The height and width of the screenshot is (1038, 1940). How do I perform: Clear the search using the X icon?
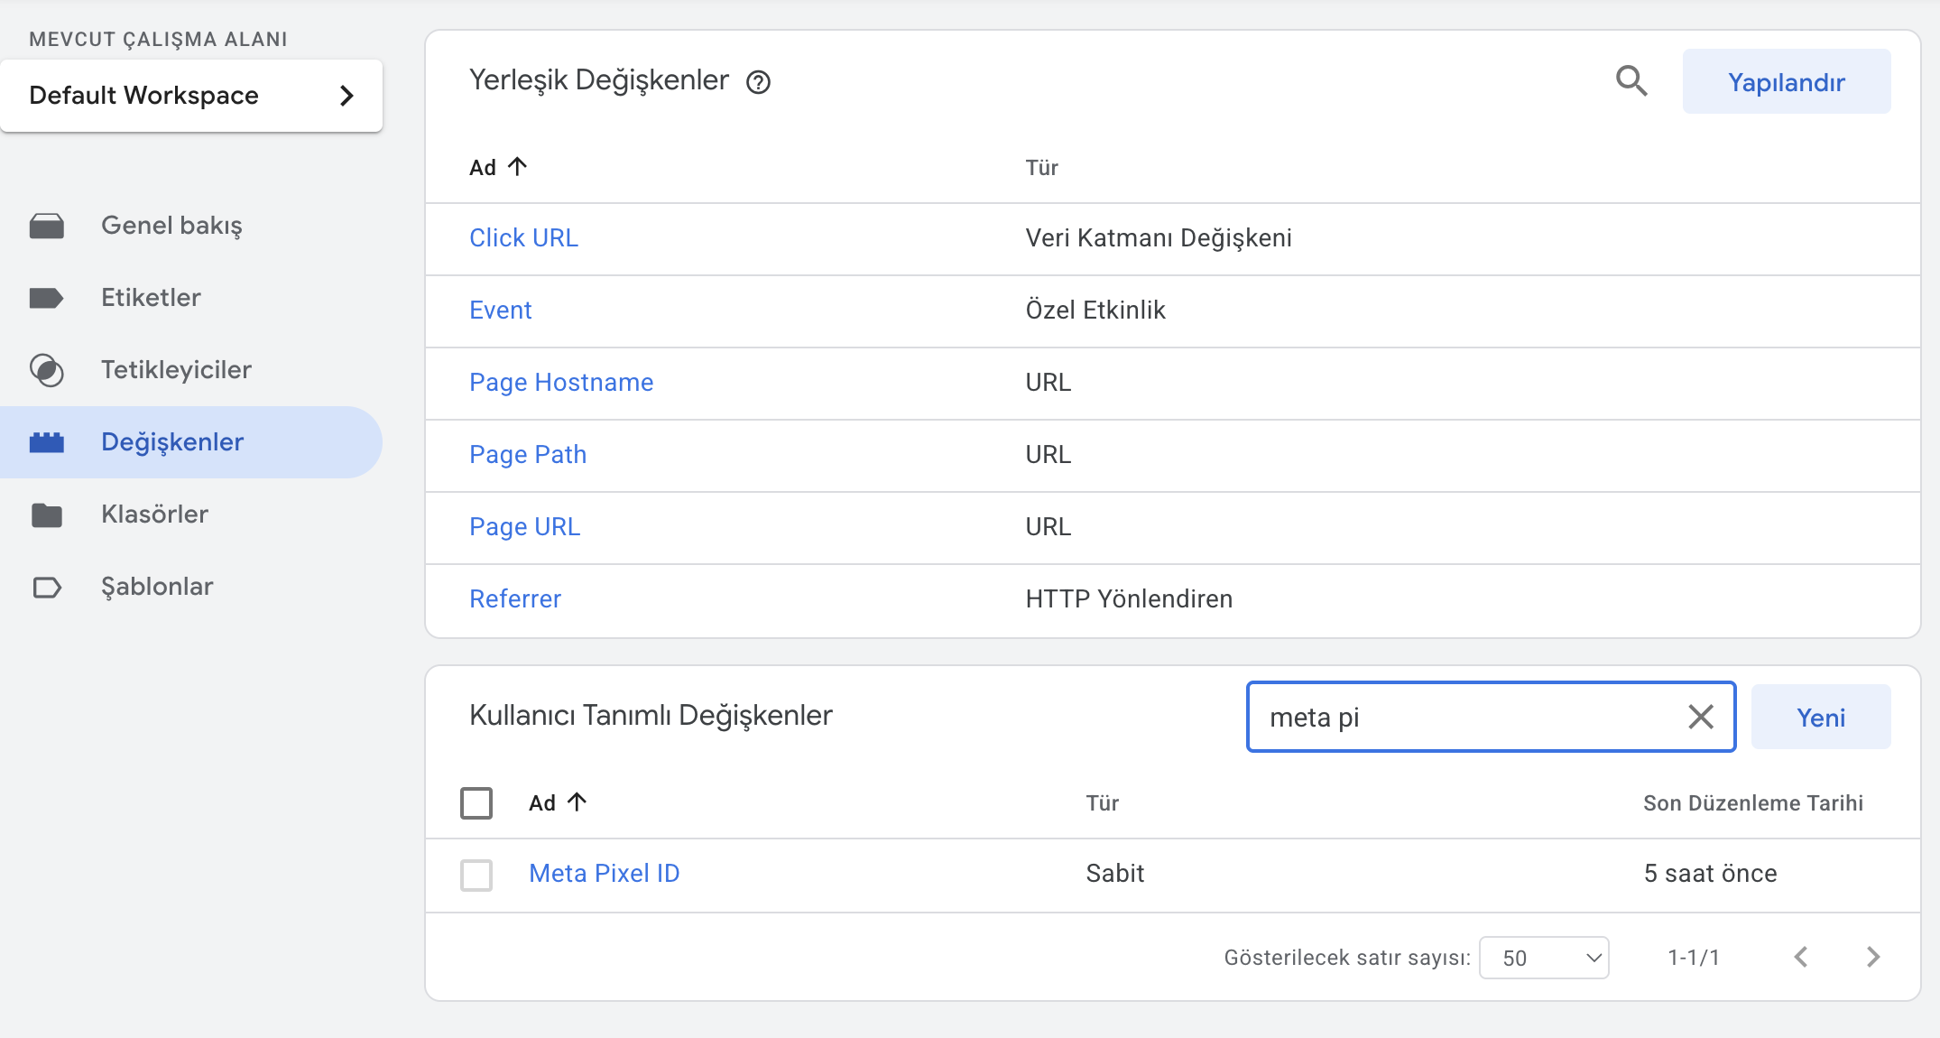point(1702,717)
